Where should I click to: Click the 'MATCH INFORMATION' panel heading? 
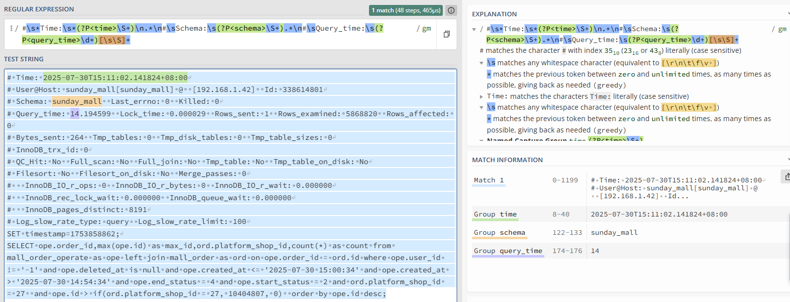click(x=507, y=160)
